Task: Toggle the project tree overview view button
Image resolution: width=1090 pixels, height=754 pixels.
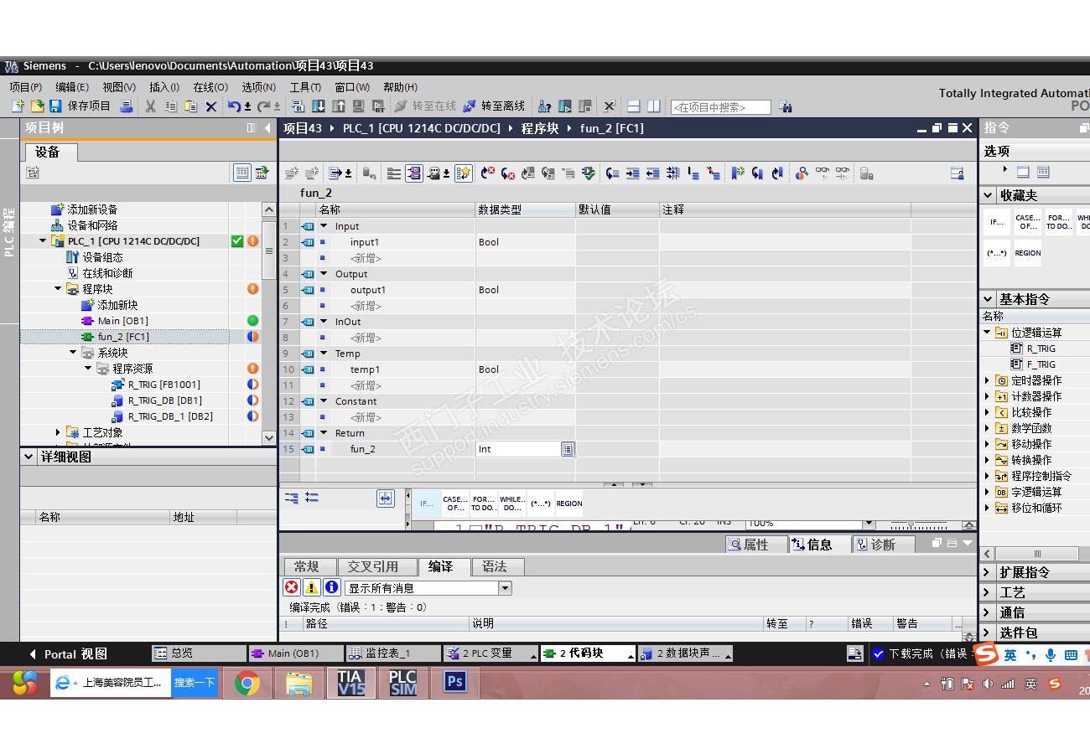Action: tap(241, 173)
